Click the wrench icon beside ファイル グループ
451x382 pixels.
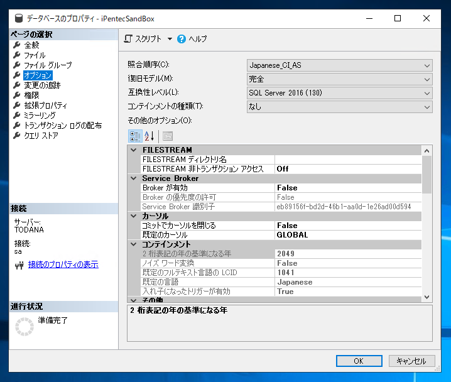tap(17, 65)
